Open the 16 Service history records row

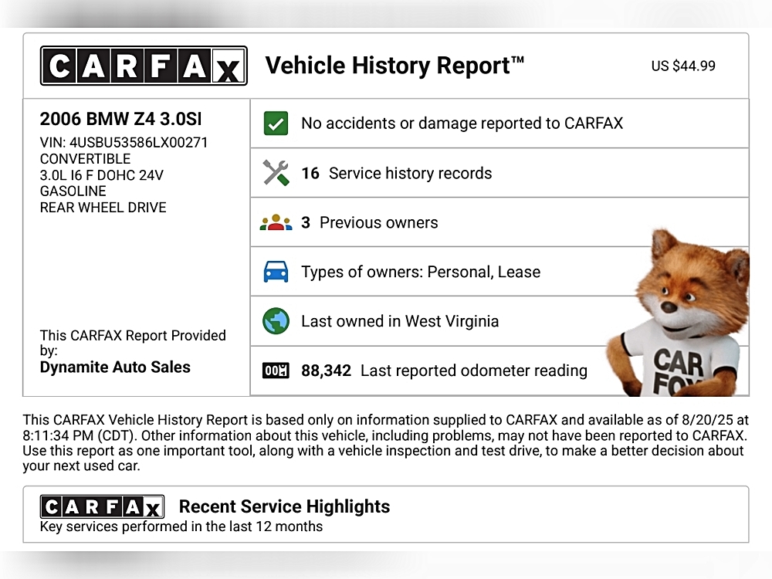(499, 173)
